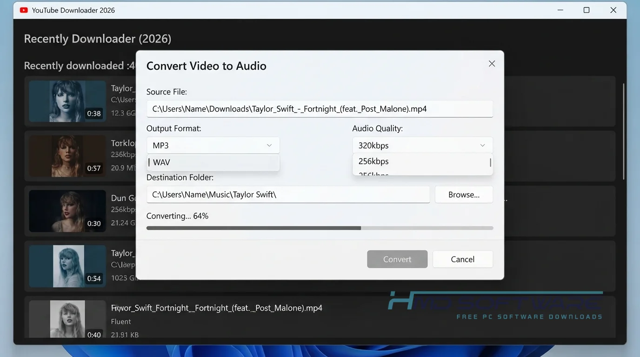Click the Browse... button
Screen dimensions: 640x357
[464, 194]
